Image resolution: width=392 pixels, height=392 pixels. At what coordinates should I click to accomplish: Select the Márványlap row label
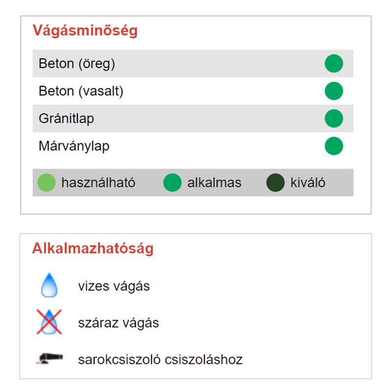point(74,146)
